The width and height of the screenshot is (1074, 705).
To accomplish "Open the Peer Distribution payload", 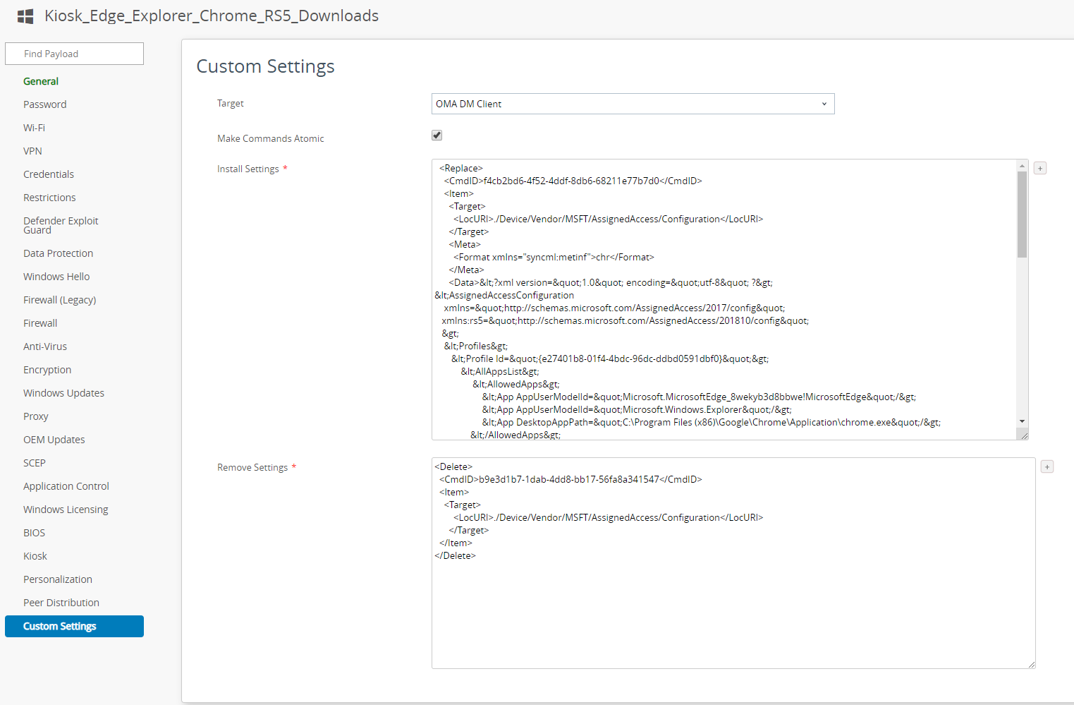I will tap(61, 602).
